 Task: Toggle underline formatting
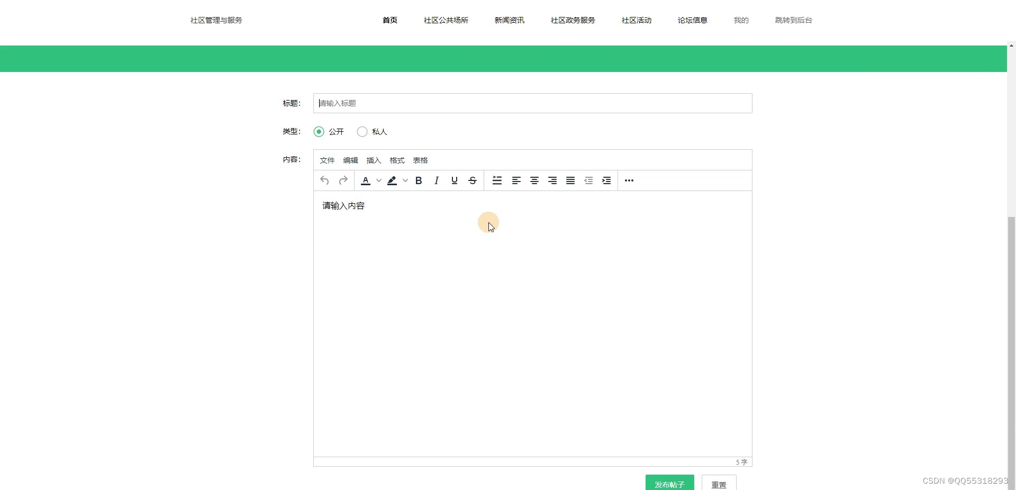click(x=455, y=180)
